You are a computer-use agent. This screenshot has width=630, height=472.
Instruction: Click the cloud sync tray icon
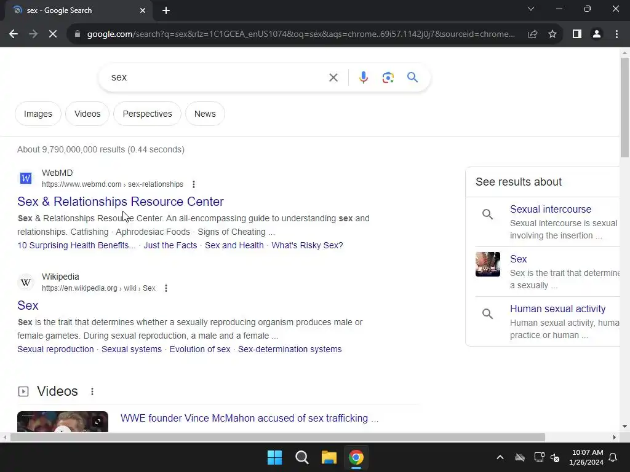coord(520,457)
